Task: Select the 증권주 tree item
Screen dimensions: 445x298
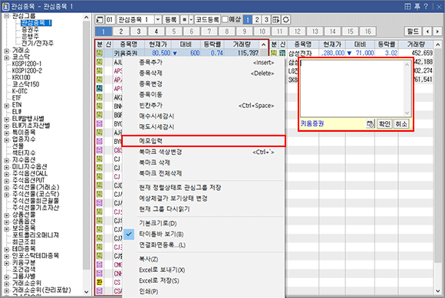Action: pos(30,29)
